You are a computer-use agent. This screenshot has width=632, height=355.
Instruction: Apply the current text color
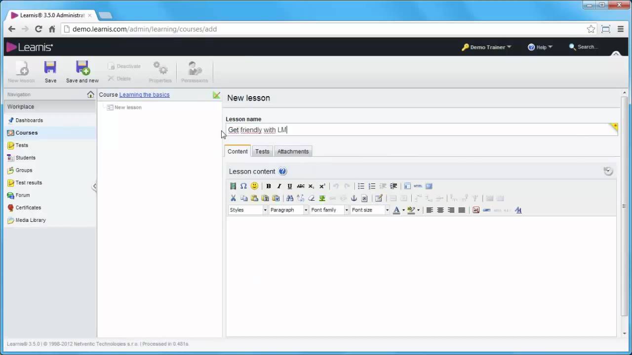tap(396, 210)
